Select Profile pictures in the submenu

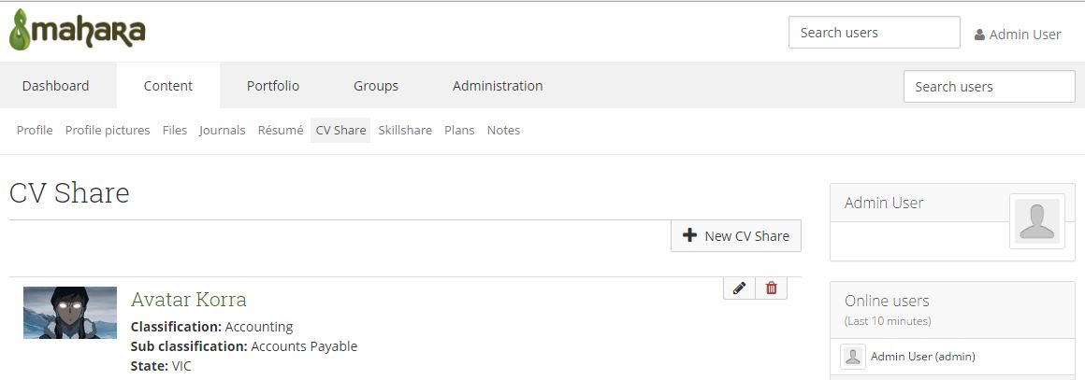(x=108, y=131)
